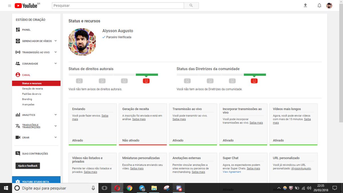Click Saiba mais in Miniaturas personalizadas card
Screen dimensions: 343x193
pyautogui.click(x=137, y=168)
